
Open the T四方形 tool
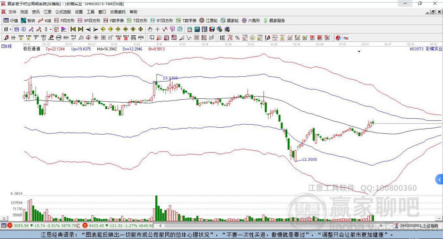tap(137, 21)
